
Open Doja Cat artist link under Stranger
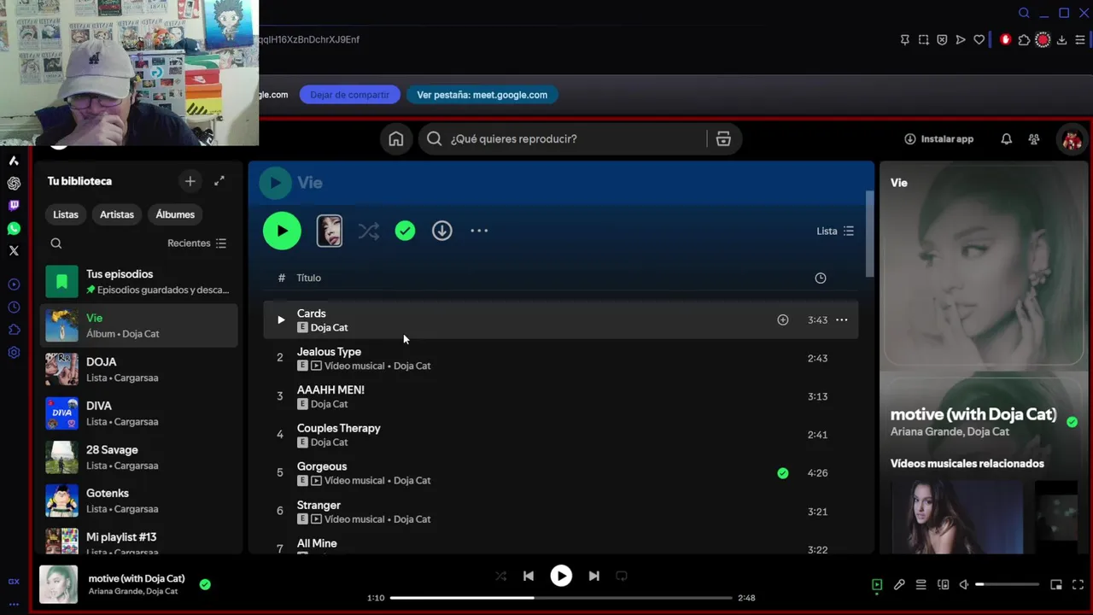(412, 519)
